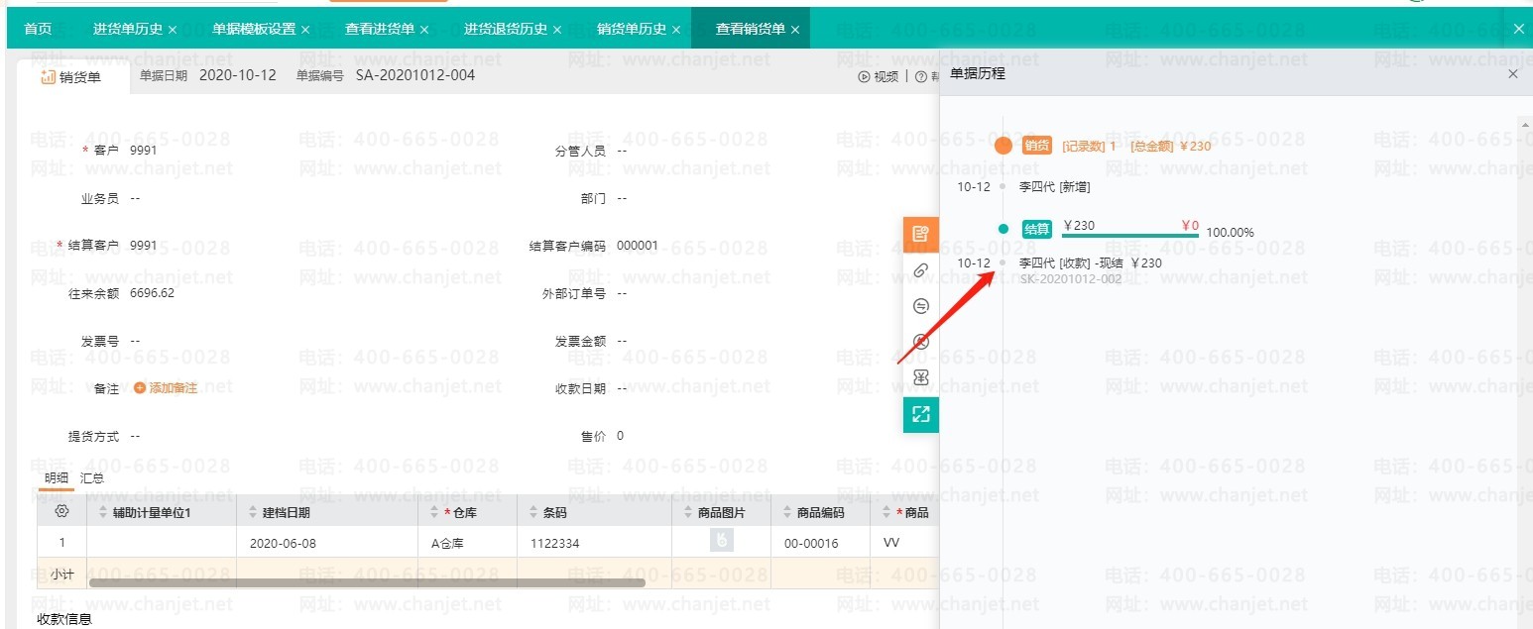Go to the 首页 tab
Viewport: 1533px width, 629px height.
tap(38, 29)
